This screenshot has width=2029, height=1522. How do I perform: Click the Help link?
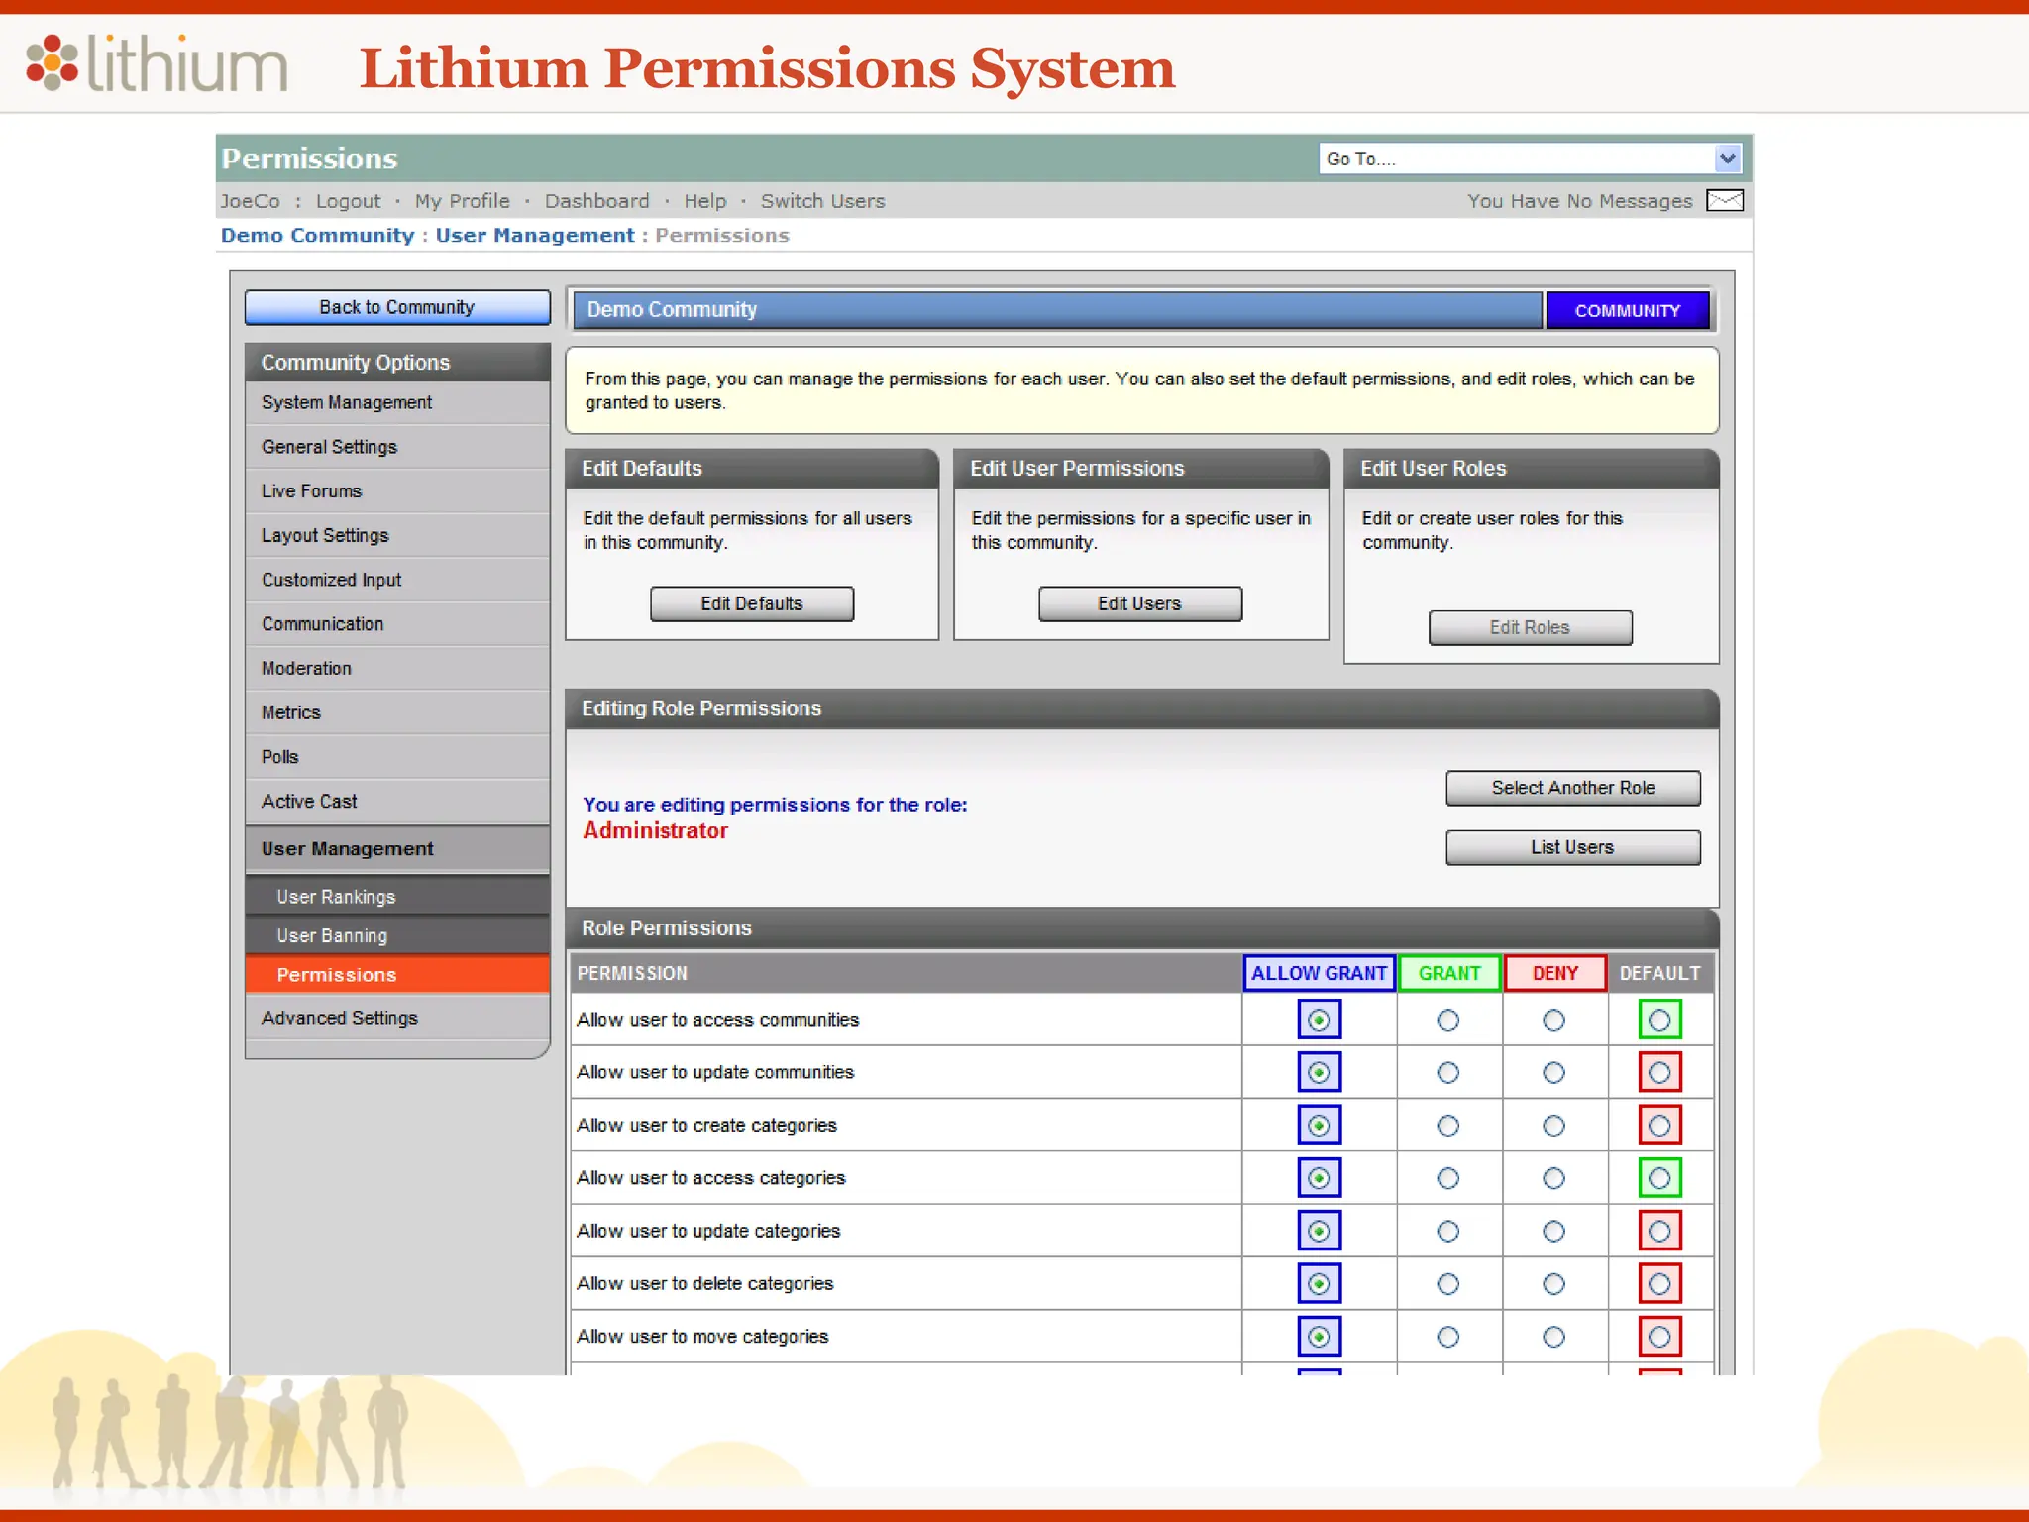coord(705,201)
